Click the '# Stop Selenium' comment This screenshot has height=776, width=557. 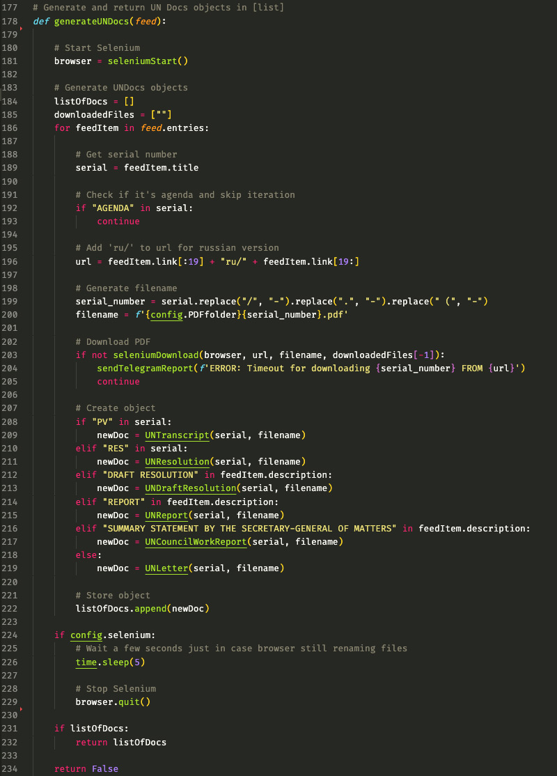[x=116, y=688]
